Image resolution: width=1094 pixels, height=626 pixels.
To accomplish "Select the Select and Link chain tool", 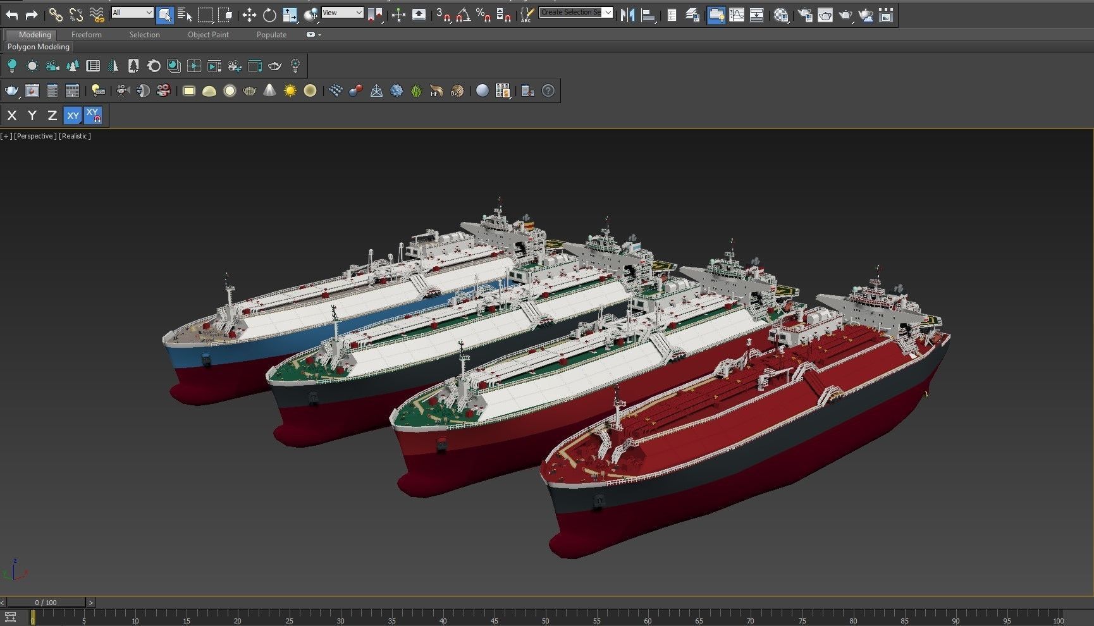I will pos(56,15).
